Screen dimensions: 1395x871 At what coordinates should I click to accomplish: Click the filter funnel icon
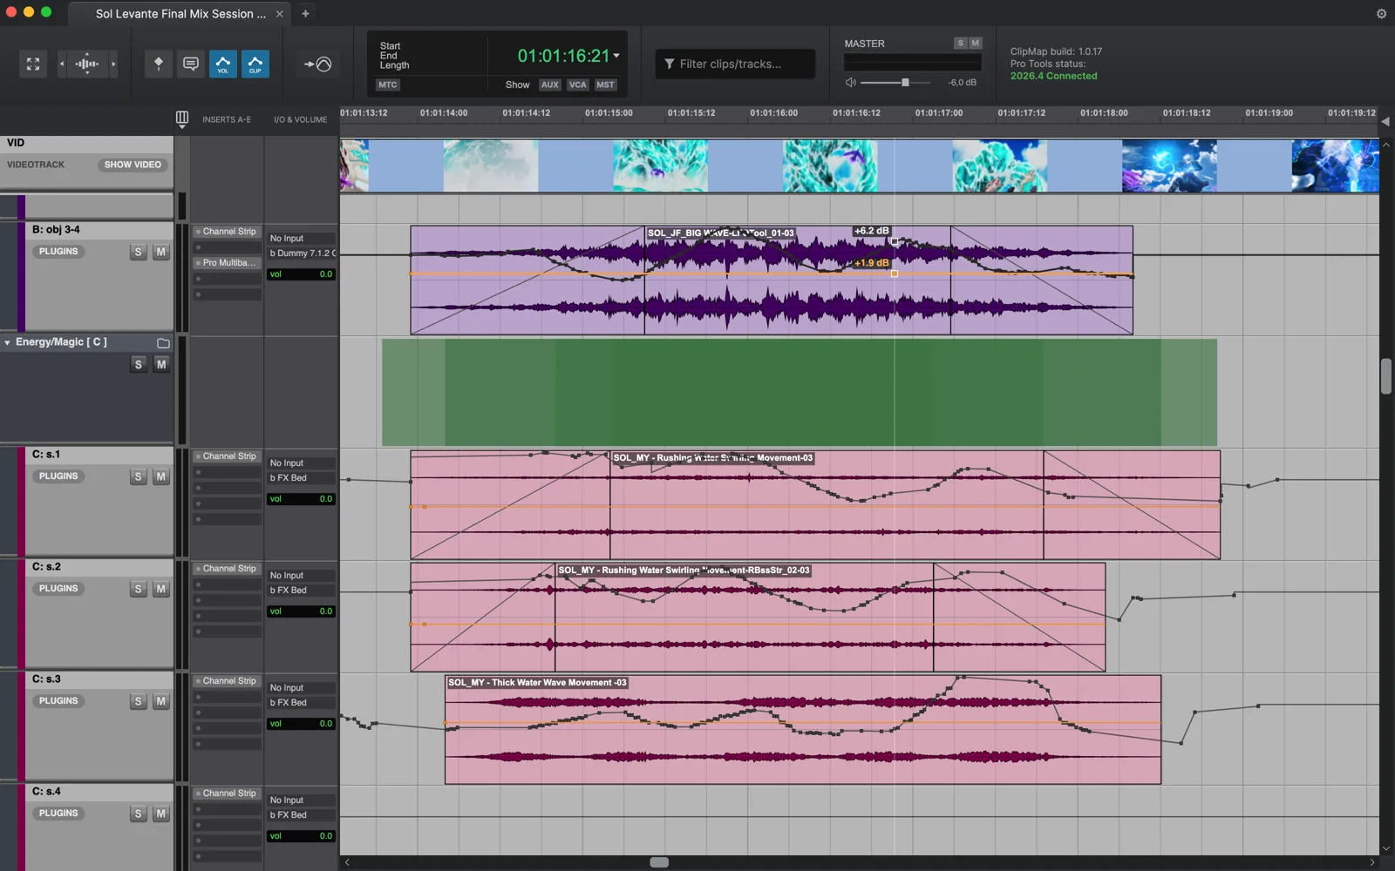tap(670, 64)
